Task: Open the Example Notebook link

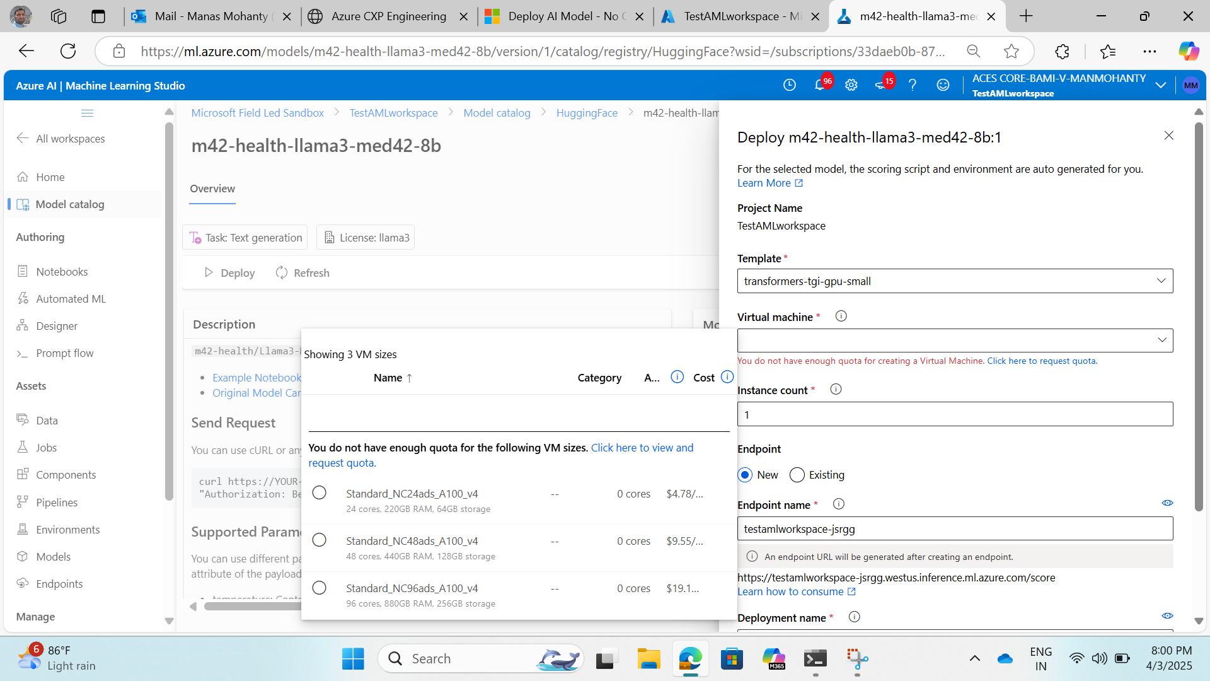Action: point(256,378)
